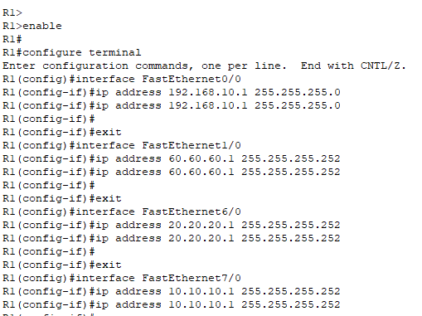Click the 'interface FastEthernet7/0' line
The height and width of the screenshot is (316, 422).
(x=122, y=278)
